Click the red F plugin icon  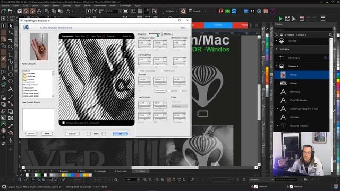[x=221, y=11]
